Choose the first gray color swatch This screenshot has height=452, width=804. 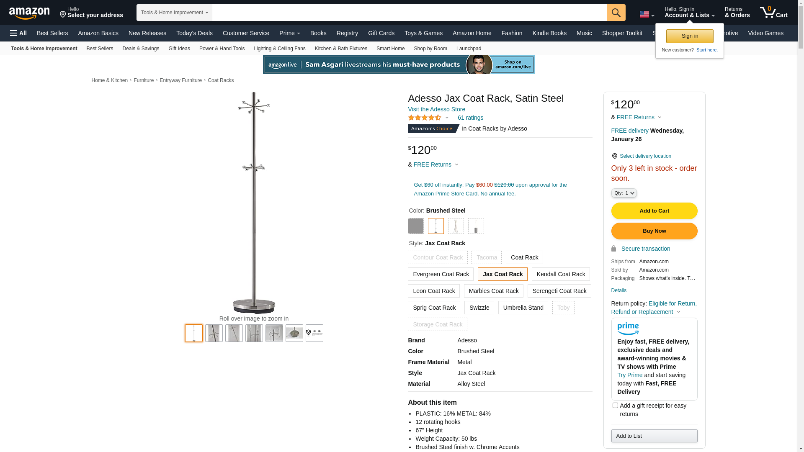pyautogui.click(x=416, y=226)
